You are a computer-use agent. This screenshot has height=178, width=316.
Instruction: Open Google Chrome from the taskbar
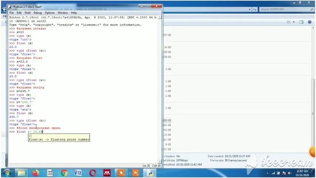(64, 173)
